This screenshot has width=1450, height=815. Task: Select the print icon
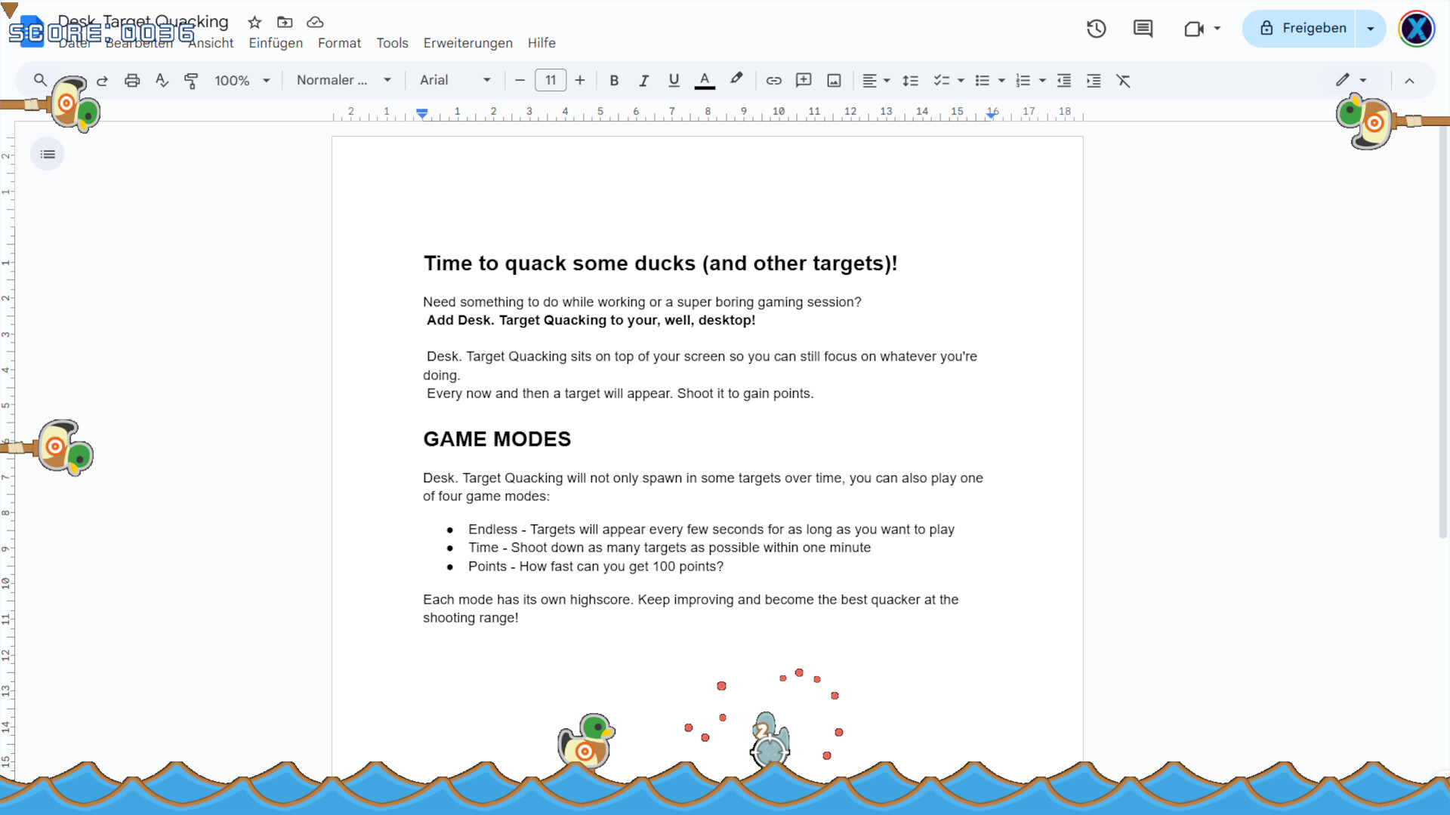132,80
